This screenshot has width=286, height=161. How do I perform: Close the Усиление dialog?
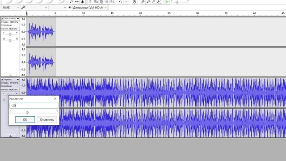pos(55,98)
